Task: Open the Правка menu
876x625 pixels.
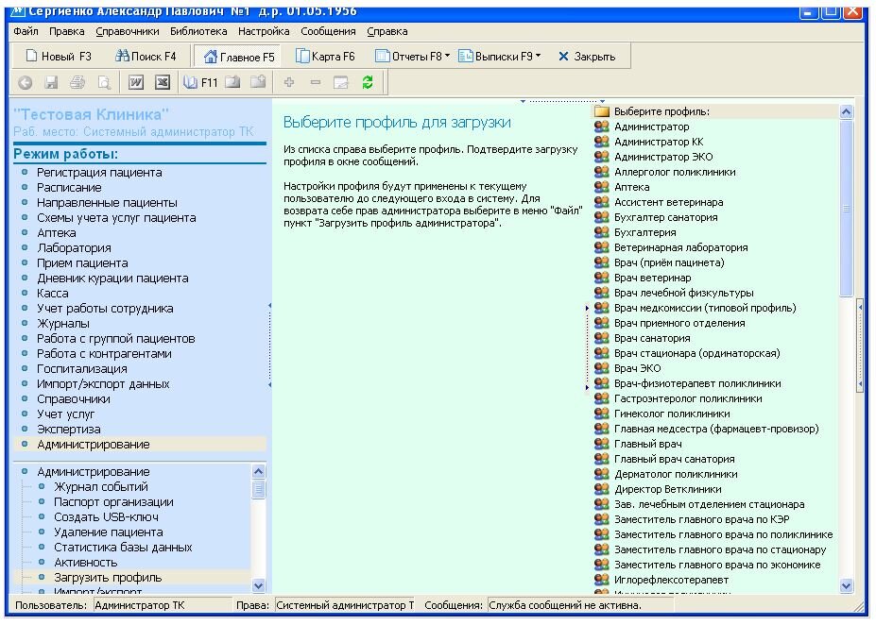Action: 66,32
